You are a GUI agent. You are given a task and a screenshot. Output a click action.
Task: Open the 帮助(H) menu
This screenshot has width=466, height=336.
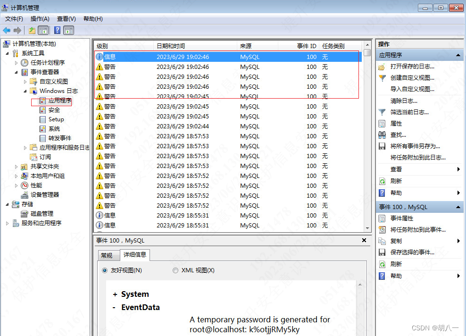[x=93, y=19]
